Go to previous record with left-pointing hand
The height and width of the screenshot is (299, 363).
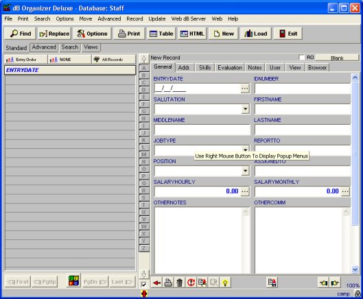pos(324,283)
